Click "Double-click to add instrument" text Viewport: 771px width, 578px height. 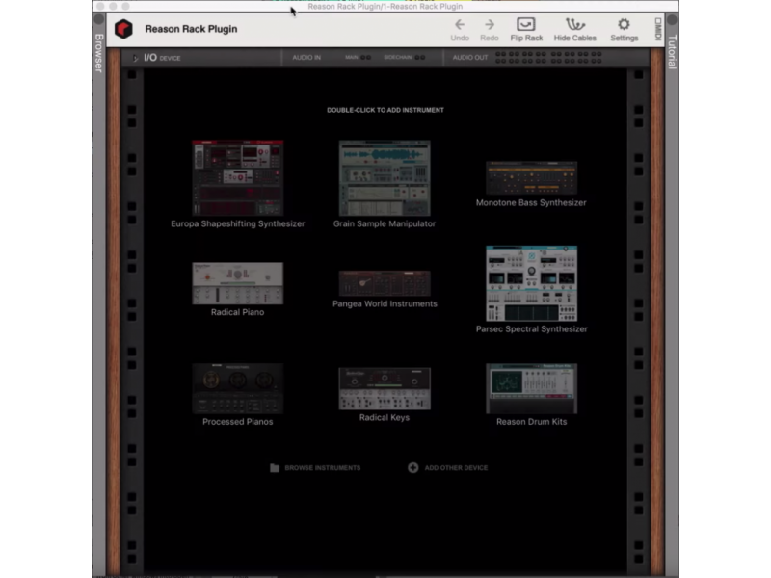coord(385,110)
